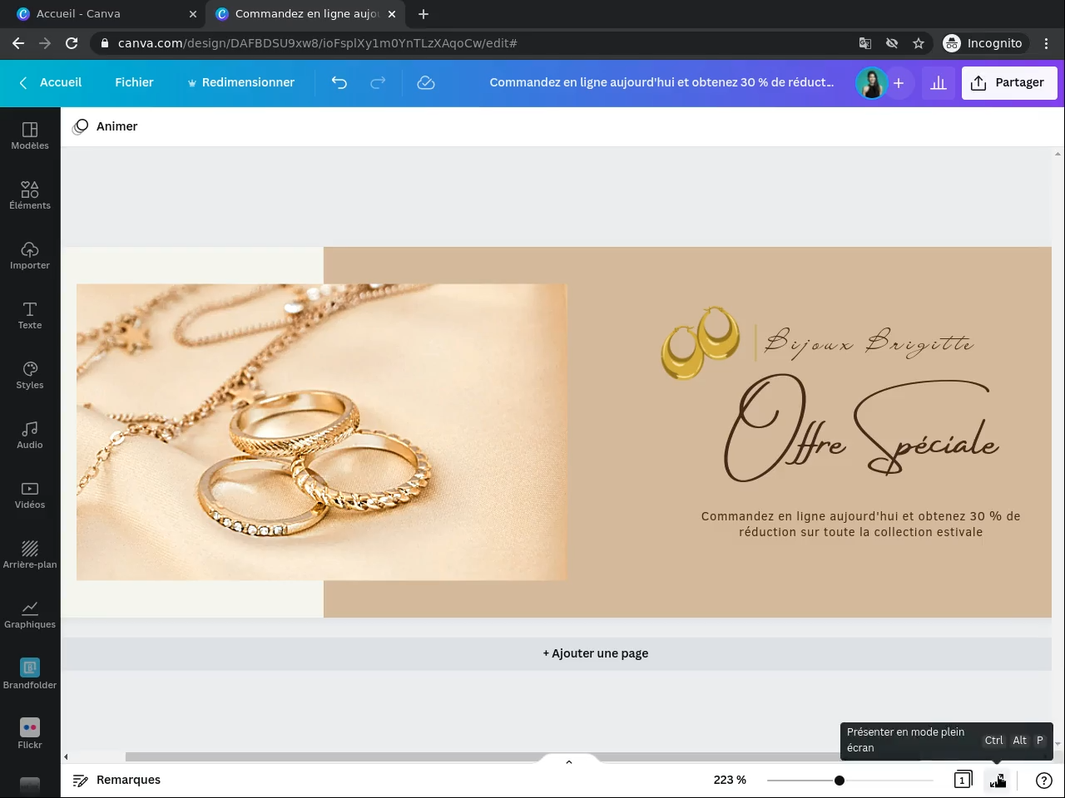The width and height of the screenshot is (1065, 798).
Task: Open the Styles panel
Action: coord(30,375)
